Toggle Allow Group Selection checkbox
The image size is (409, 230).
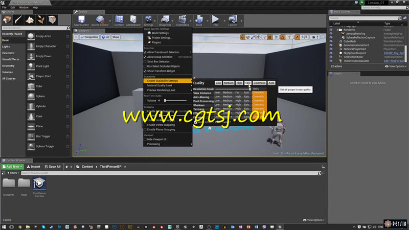point(145,57)
